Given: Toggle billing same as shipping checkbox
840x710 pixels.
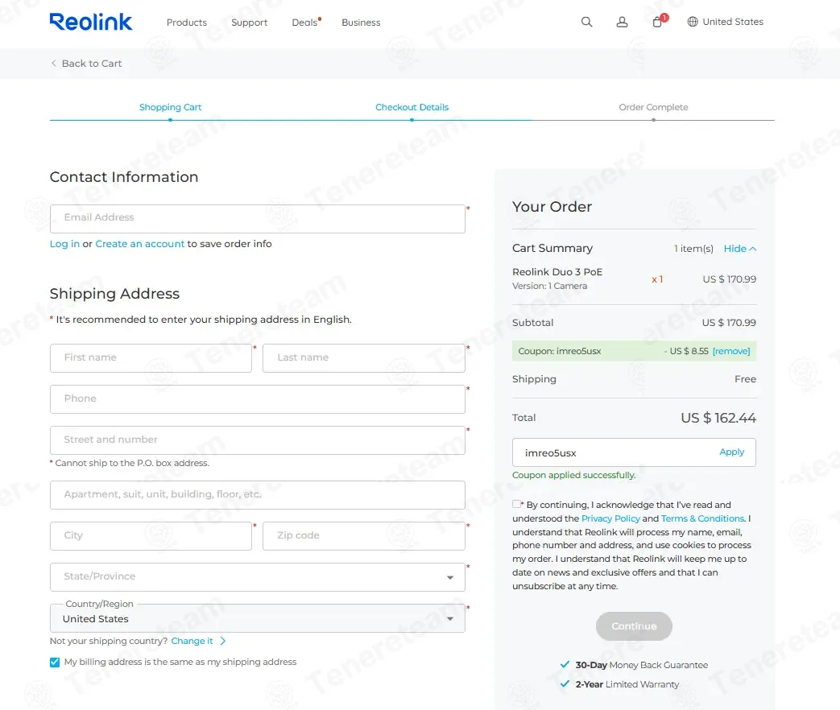Looking at the screenshot, I should tap(55, 663).
